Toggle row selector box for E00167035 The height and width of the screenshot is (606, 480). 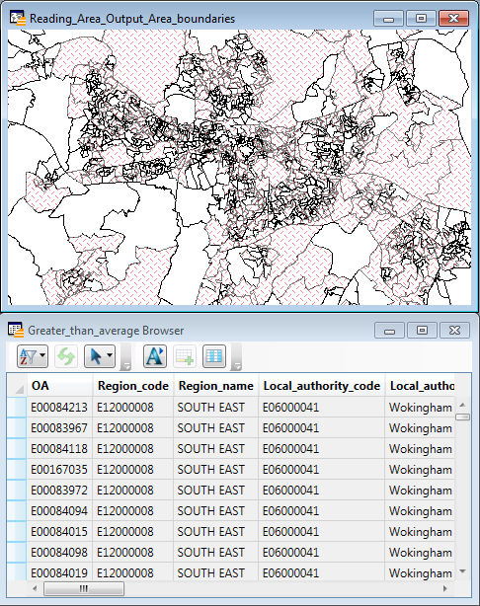pyautogui.click(x=17, y=469)
